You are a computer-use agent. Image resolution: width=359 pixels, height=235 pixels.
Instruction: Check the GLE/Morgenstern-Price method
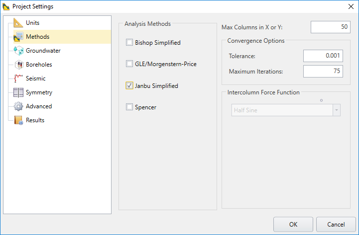pyautogui.click(x=129, y=64)
